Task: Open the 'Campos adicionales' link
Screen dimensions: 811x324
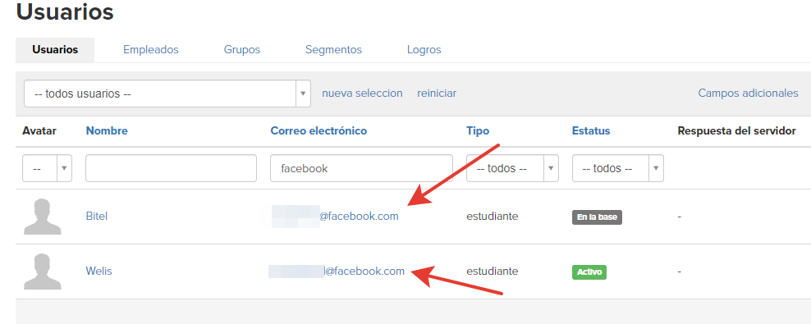Action: point(748,93)
